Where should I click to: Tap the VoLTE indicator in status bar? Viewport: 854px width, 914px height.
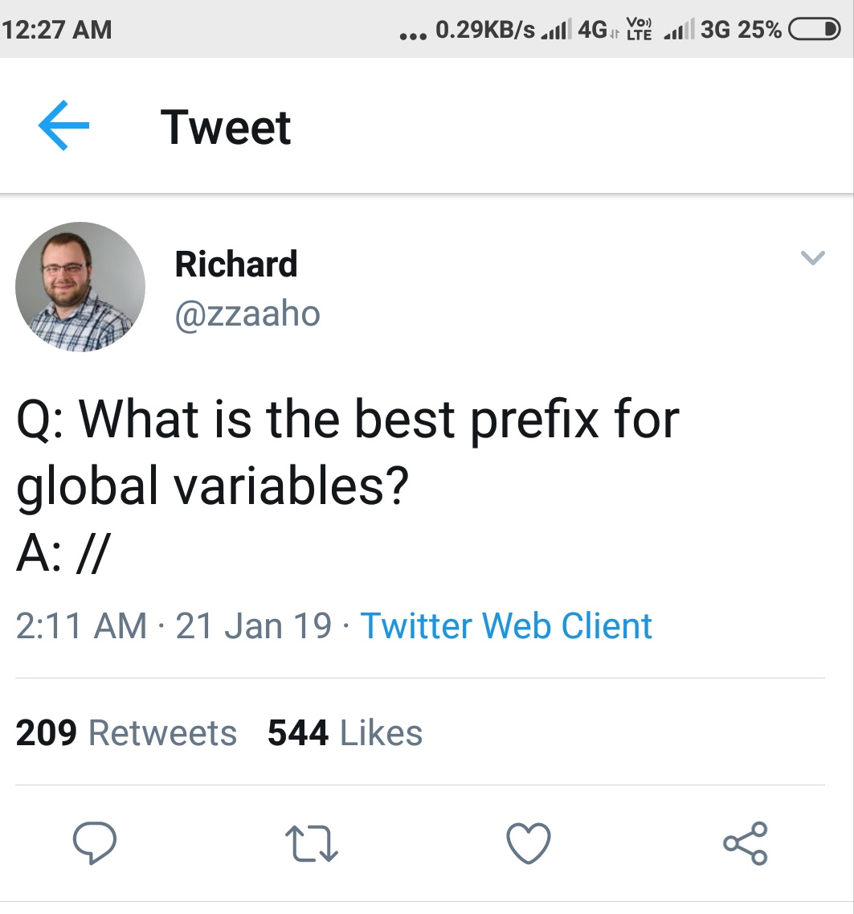639,30
